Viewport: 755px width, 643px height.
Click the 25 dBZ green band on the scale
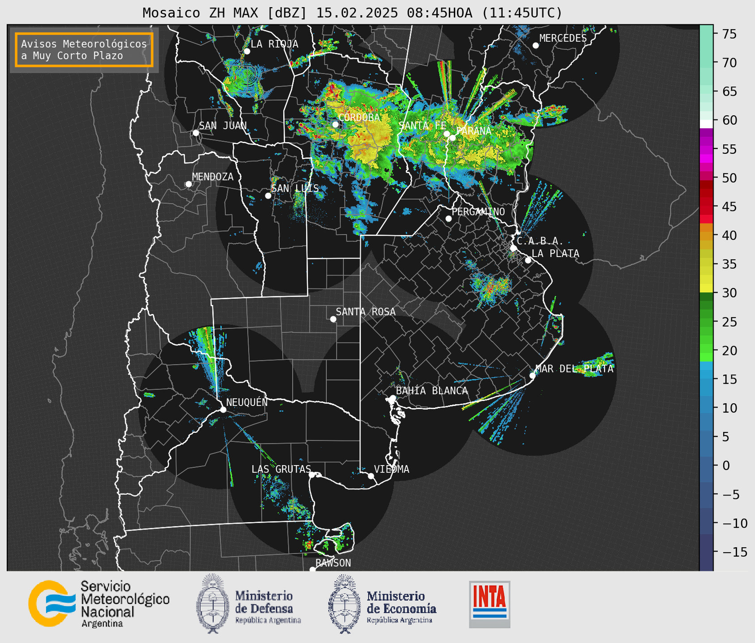point(706,321)
